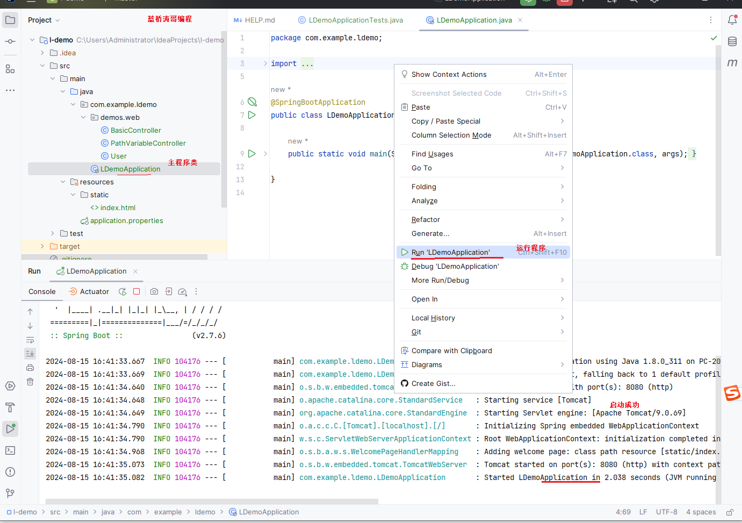The image size is (742, 523).
Task: Select Debug 'LDemoApplication' in context menu
Action: [483, 266]
